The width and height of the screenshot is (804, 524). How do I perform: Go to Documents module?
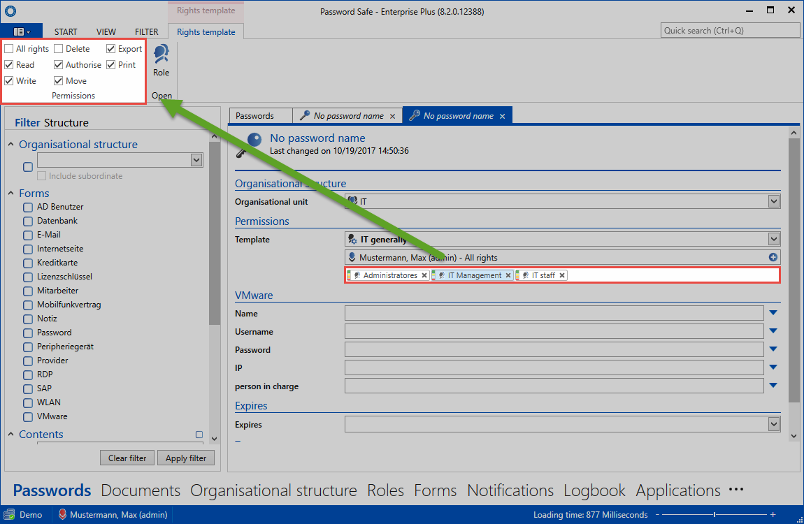(x=141, y=490)
